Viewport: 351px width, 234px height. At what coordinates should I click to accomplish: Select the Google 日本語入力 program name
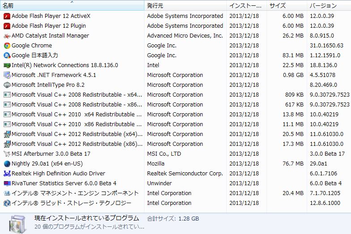click(x=35, y=55)
